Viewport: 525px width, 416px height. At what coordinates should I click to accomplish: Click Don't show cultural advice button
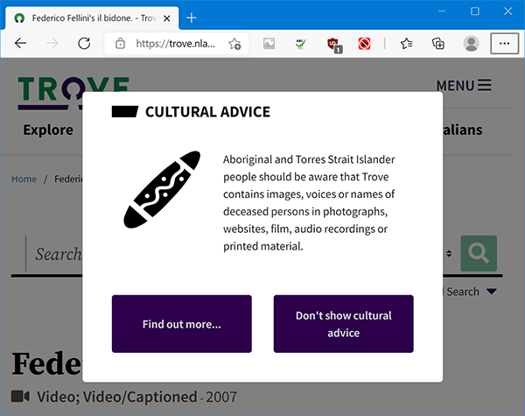344,324
